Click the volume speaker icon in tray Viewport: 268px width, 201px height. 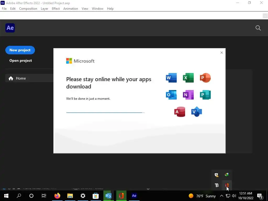(234, 196)
